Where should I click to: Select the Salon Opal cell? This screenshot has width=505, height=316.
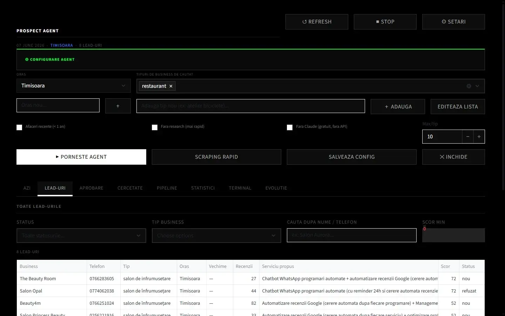[52, 291]
